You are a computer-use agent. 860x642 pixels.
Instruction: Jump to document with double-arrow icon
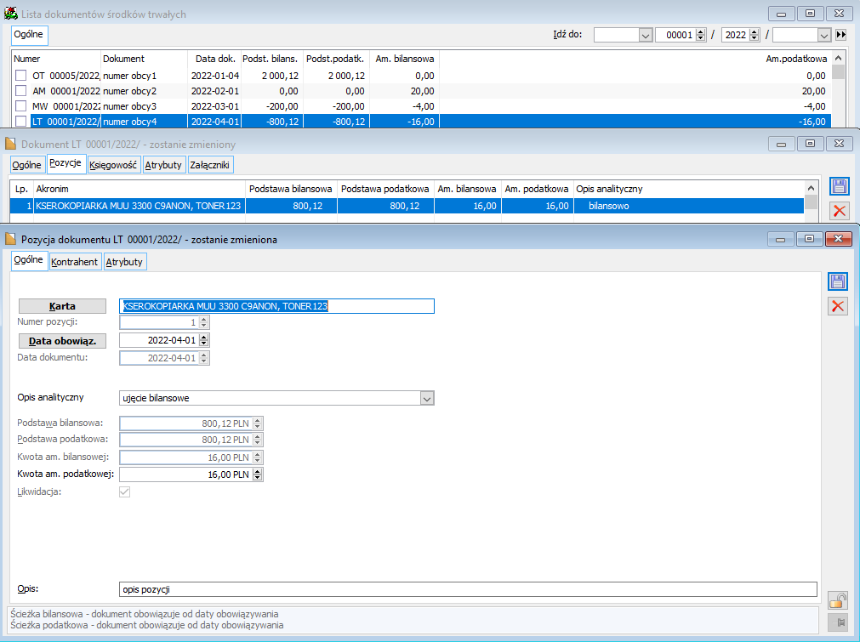(x=841, y=35)
